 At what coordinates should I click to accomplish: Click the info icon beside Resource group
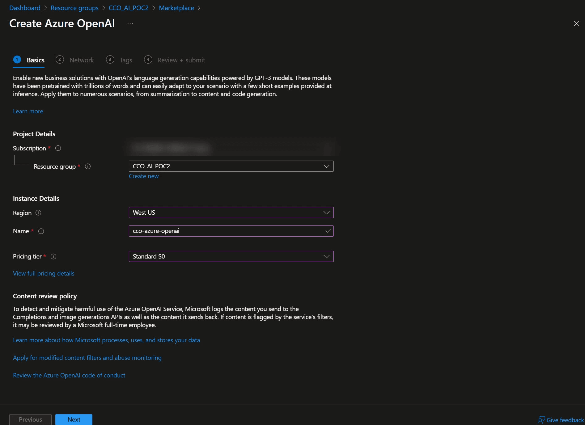88,166
